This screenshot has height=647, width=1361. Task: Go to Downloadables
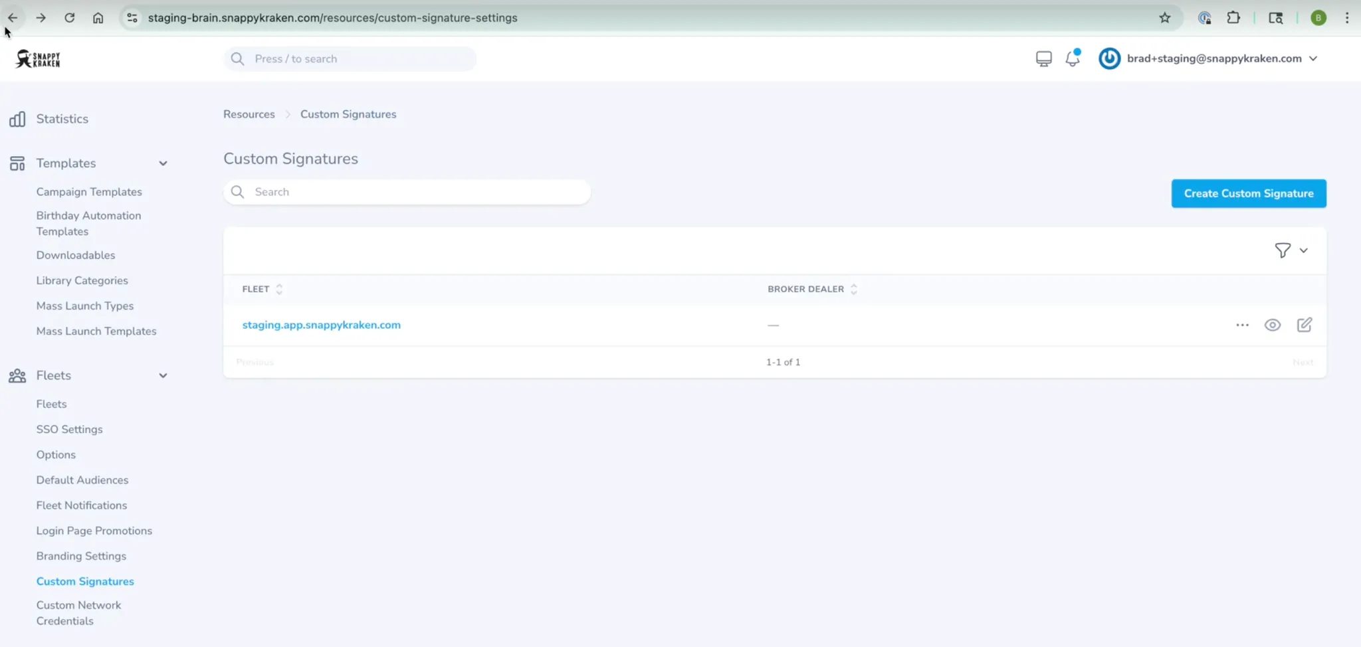point(76,255)
